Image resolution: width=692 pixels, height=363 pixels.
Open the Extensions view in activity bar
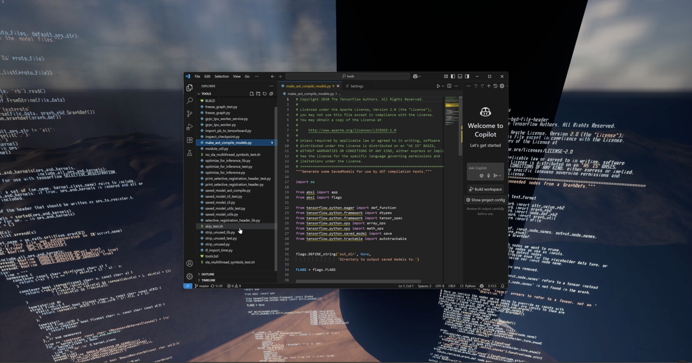[x=190, y=140]
